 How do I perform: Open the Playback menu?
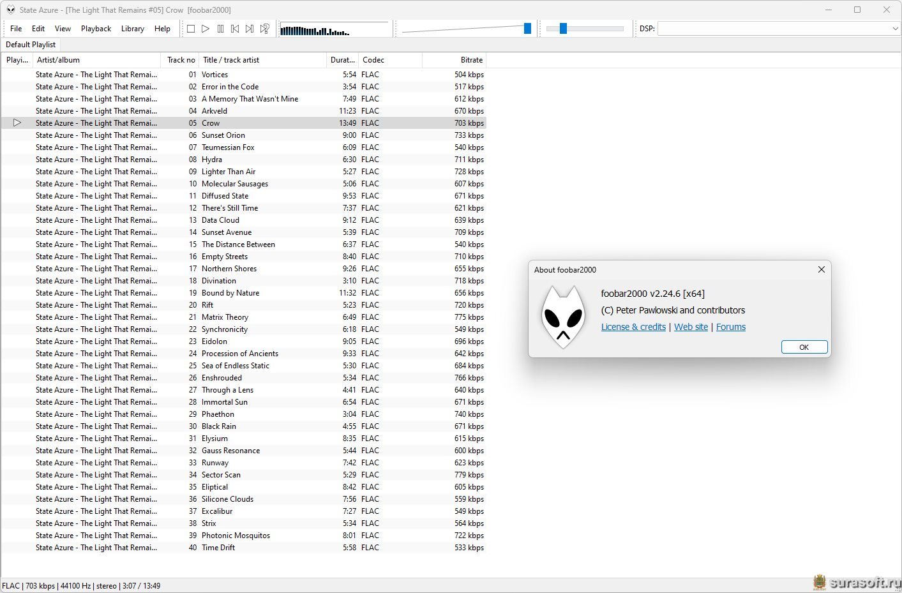[96, 29]
